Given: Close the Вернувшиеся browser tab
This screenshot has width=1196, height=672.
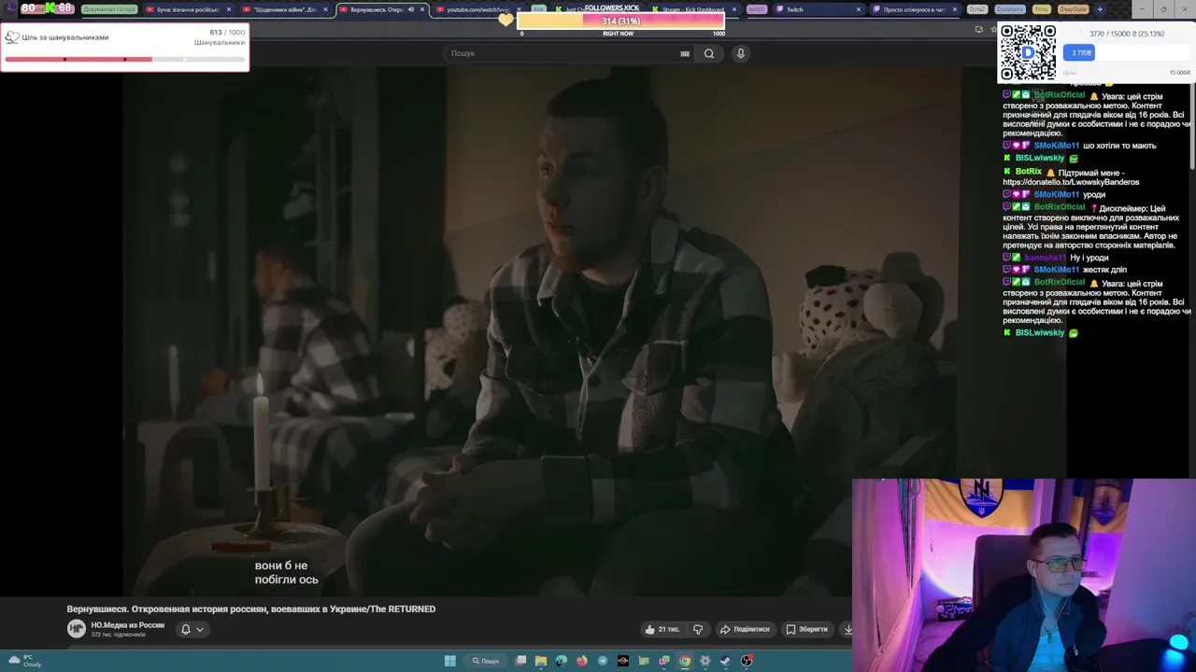Looking at the screenshot, I should click(x=422, y=9).
